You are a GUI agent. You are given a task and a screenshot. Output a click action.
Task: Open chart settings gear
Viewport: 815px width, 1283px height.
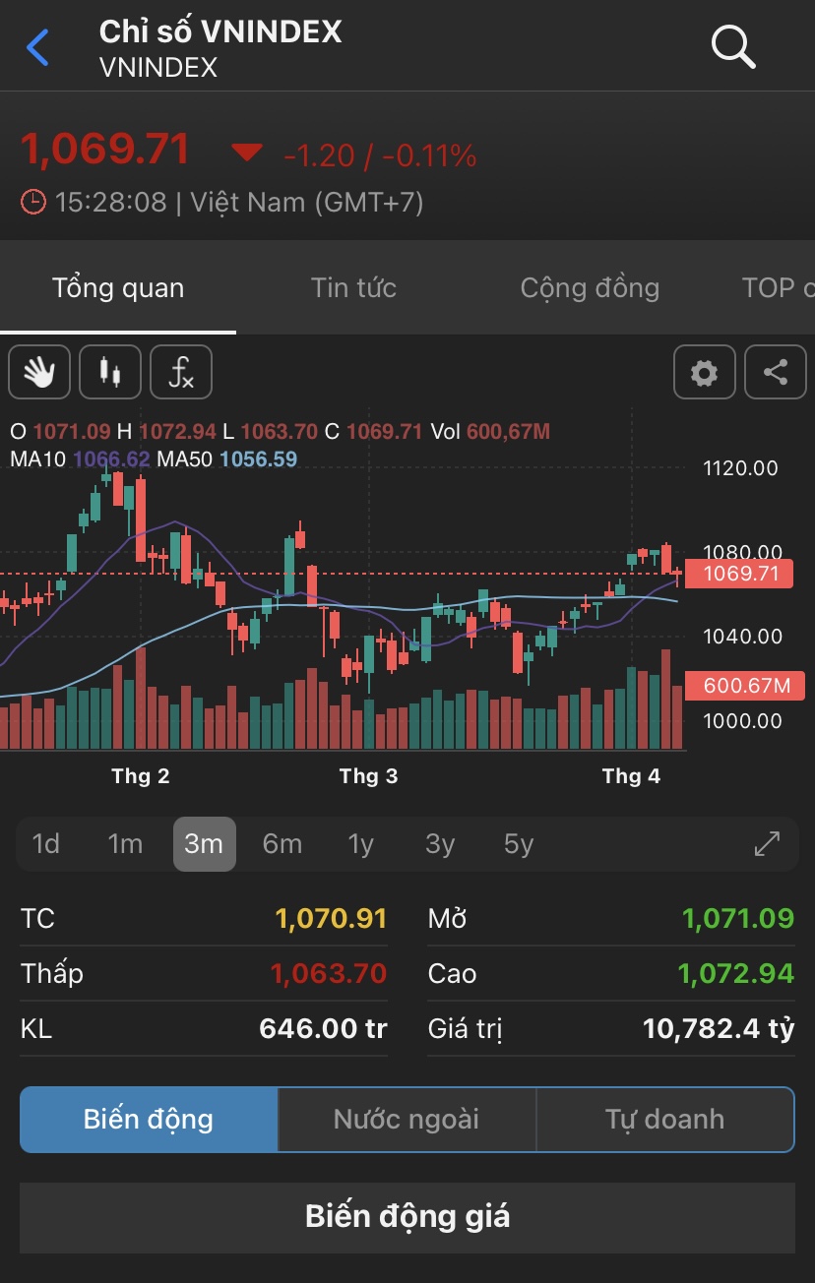[704, 373]
